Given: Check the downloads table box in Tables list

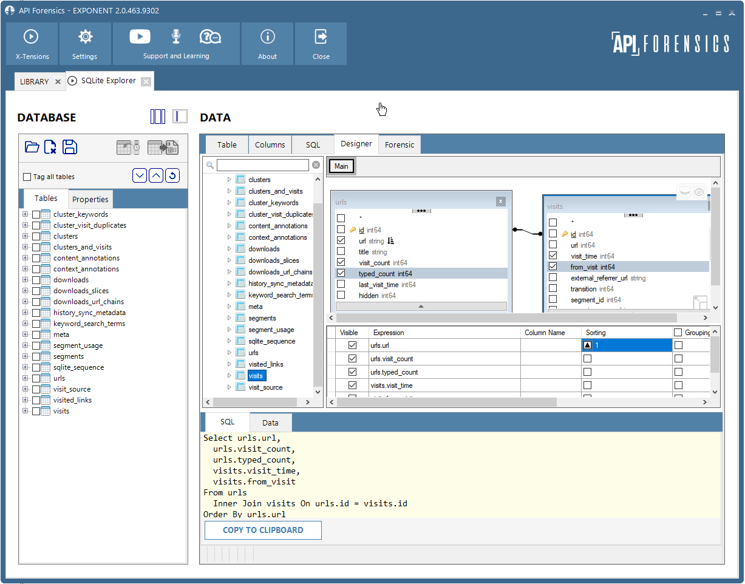Looking at the screenshot, I should click(36, 280).
